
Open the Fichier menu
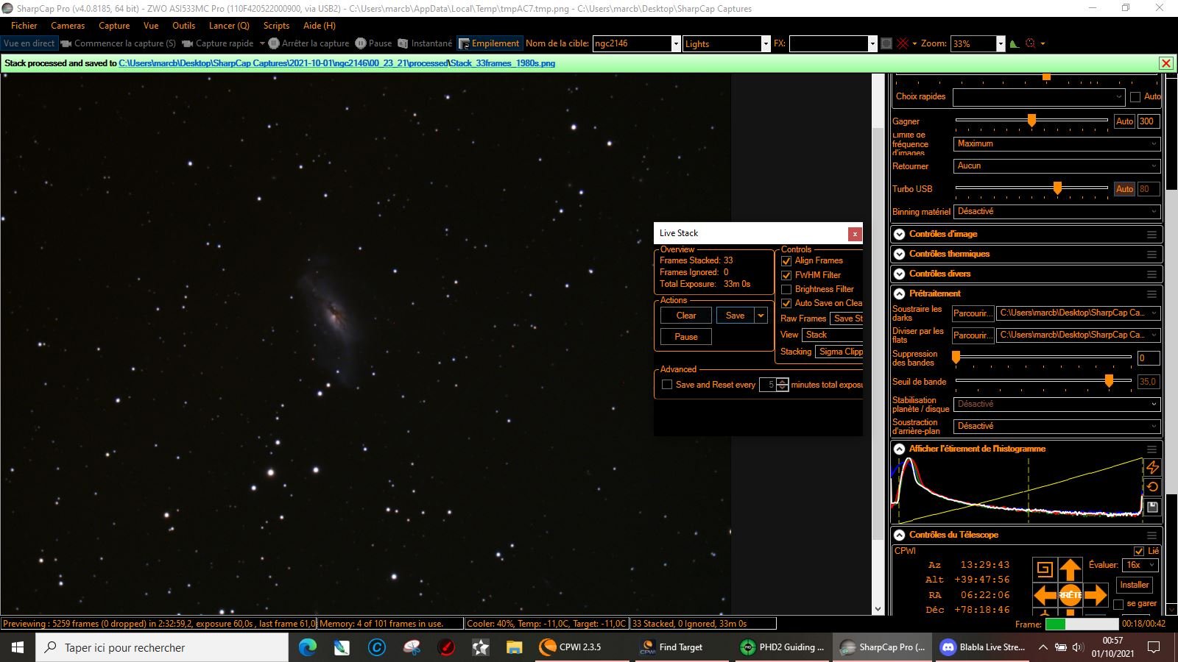tap(24, 25)
